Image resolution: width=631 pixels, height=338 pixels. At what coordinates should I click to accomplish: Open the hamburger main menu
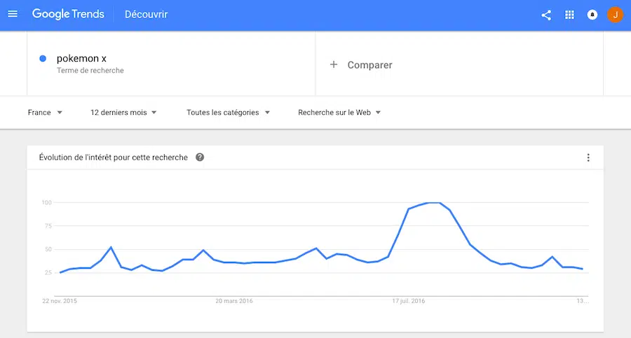tap(13, 14)
